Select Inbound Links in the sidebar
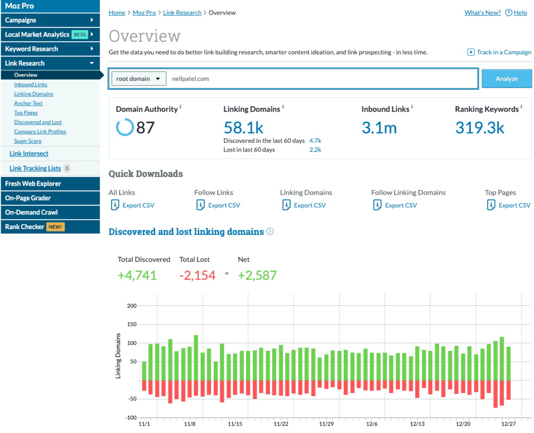The height and width of the screenshot is (433, 534). 30,84
